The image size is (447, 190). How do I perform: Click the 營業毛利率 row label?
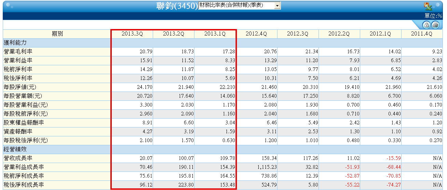pyautogui.click(x=18, y=52)
